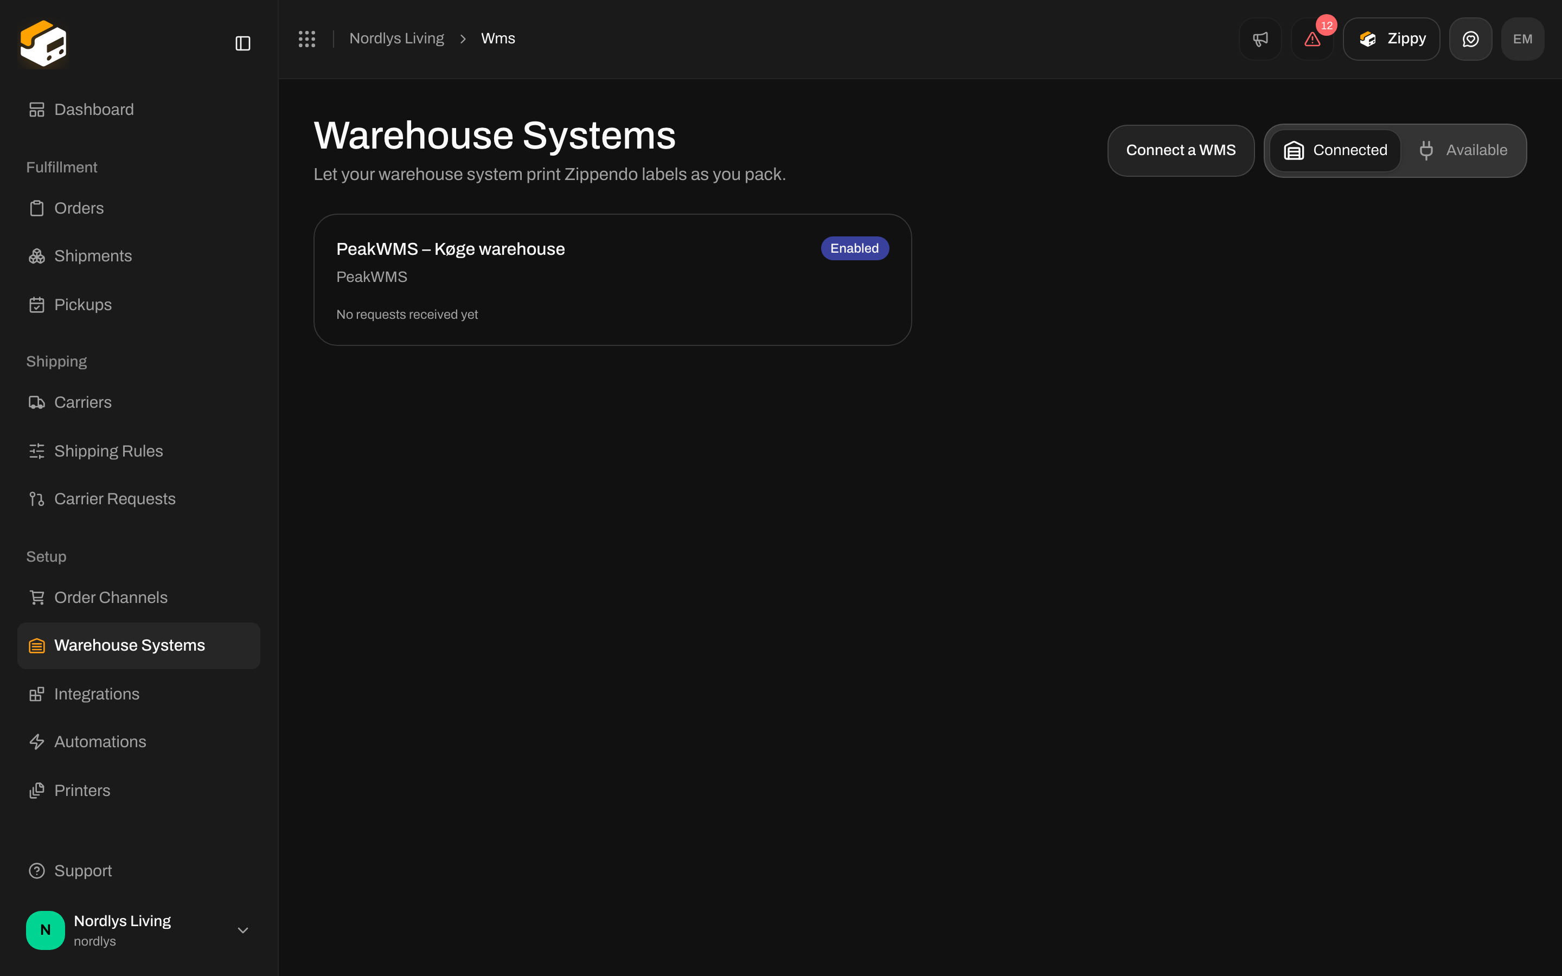Click the Orders clipboard icon
This screenshot has width=1562, height=976.
pyautogui.click(x=37, y=209)
